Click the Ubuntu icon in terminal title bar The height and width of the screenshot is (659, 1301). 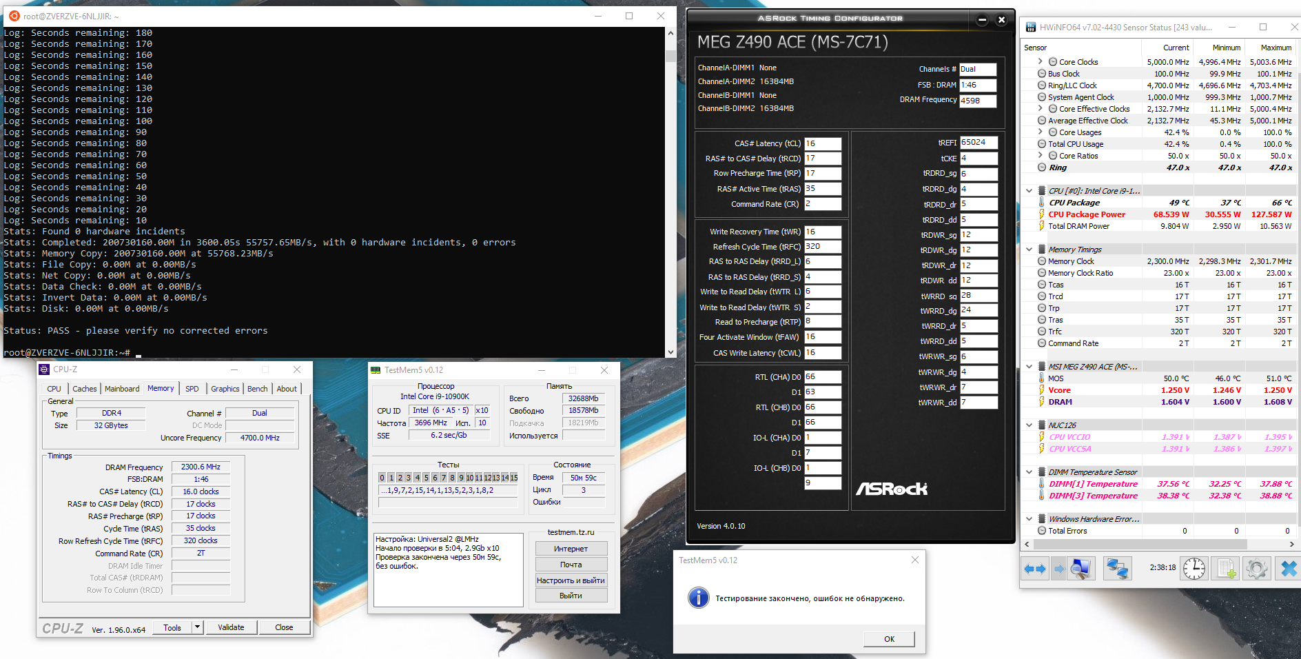point(14,16)
